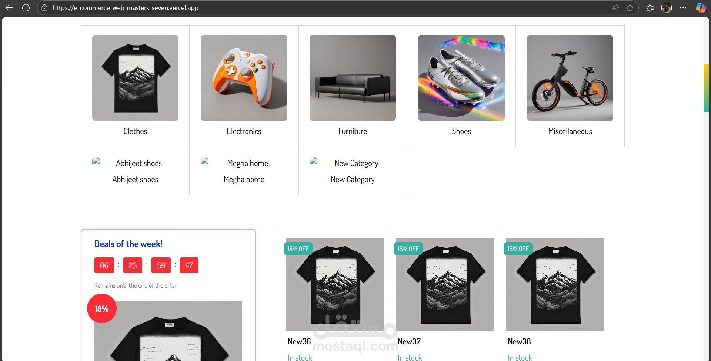
Task: Open the Clothes category image
Action: 135,78
